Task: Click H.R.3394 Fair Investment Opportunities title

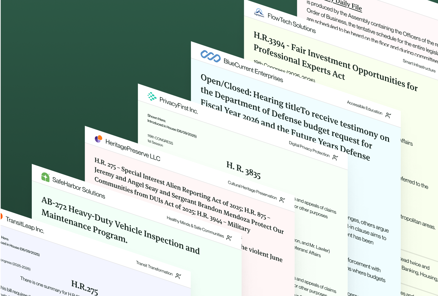Action: click(336, 61)
